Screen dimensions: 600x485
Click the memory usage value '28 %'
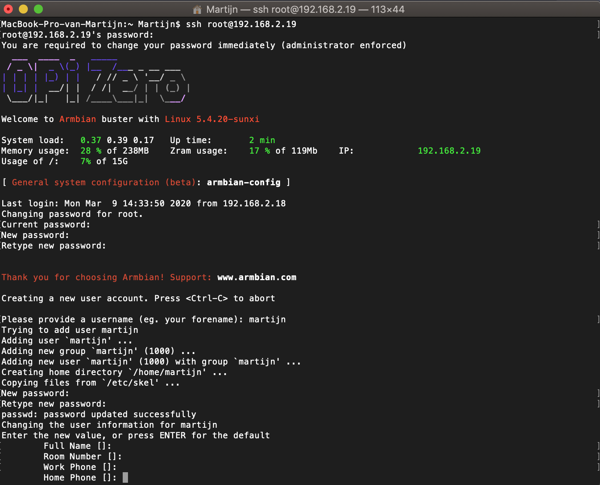coord(91,151)
